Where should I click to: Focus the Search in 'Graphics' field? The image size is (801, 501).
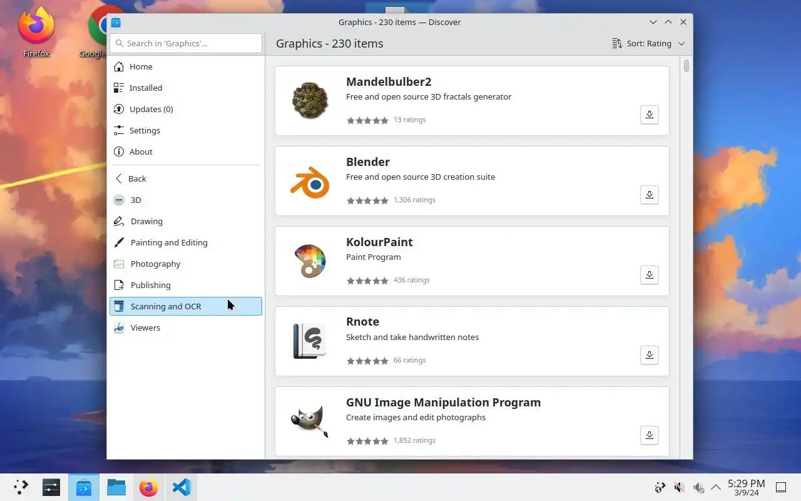click(186, 43)
